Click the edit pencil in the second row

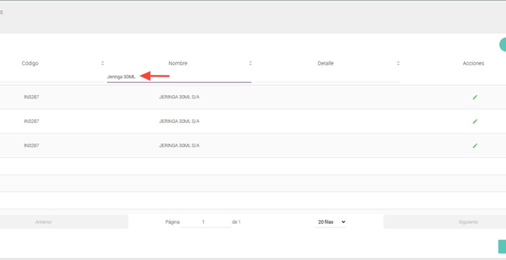[x=475, y=122]
